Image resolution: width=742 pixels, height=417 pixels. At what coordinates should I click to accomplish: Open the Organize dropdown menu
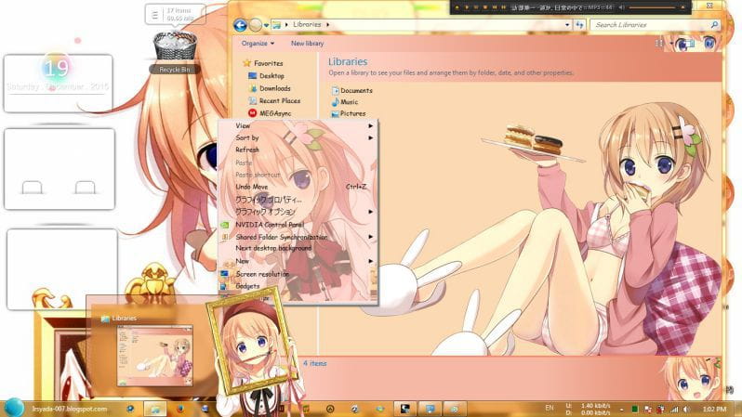(x=258, y=43)
